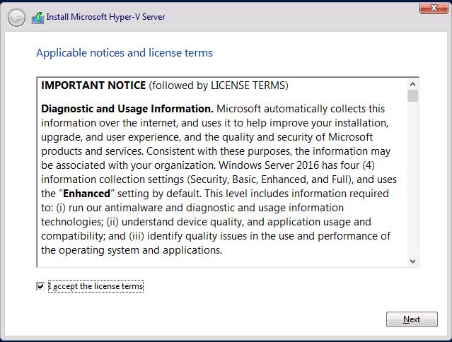Click "Windows Server 2016" in the license text
Screen dimensions: 452x342
tap(269, 165)
